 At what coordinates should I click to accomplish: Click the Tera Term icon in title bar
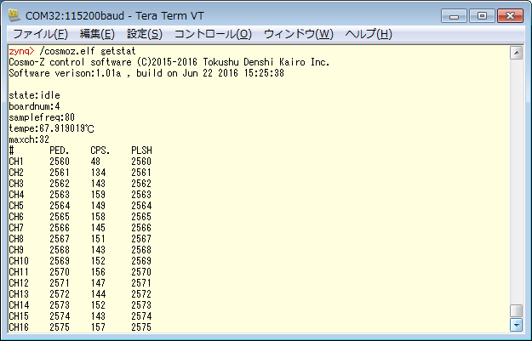(15, 15)
